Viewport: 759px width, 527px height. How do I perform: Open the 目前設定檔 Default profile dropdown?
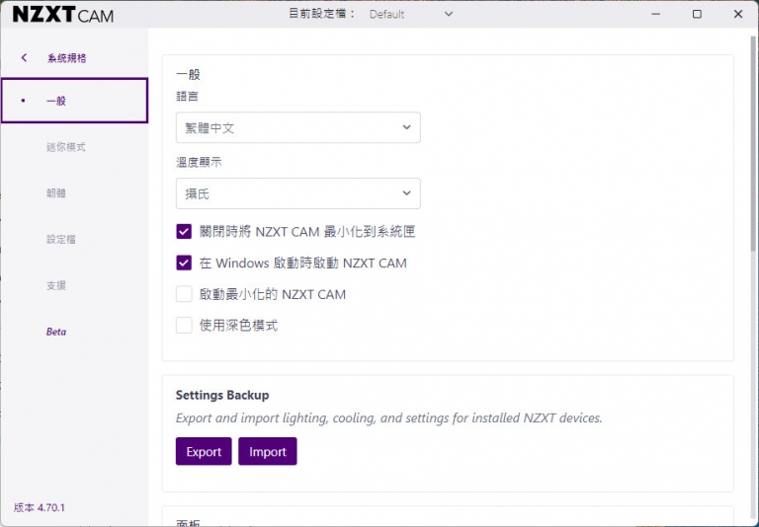point(410,14)
